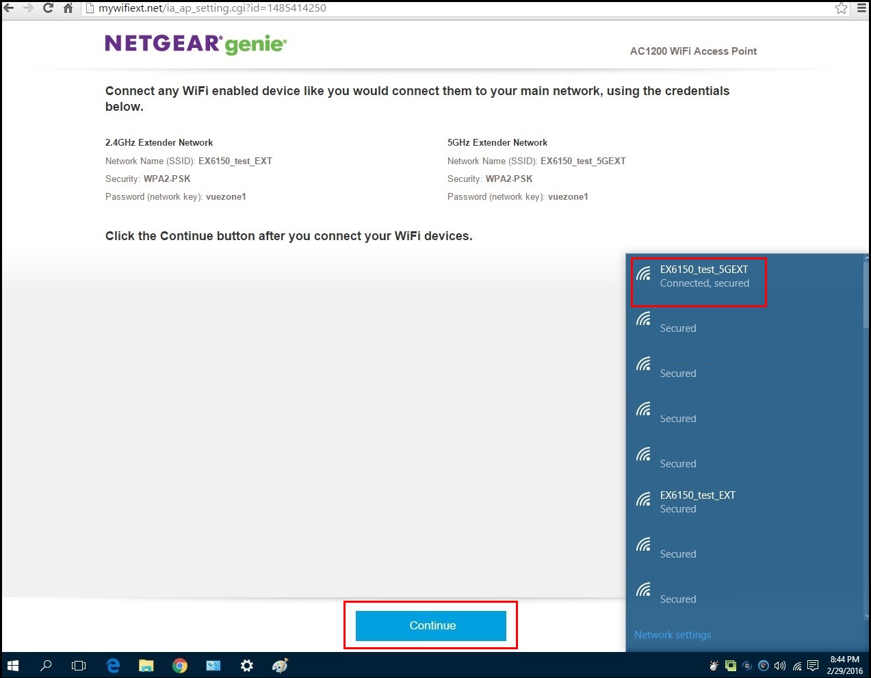
Task: Click the browser reload icon
Action: [x=48, y=8]
